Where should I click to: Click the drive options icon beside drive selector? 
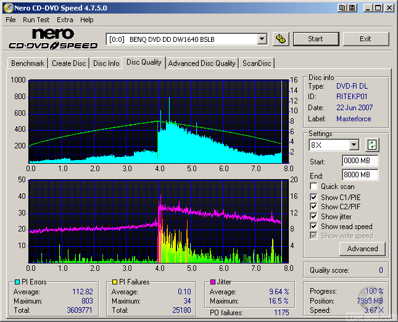click(x=281, y=39)
